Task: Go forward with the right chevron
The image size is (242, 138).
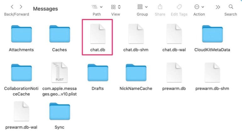Action: [x=21, y=7]
